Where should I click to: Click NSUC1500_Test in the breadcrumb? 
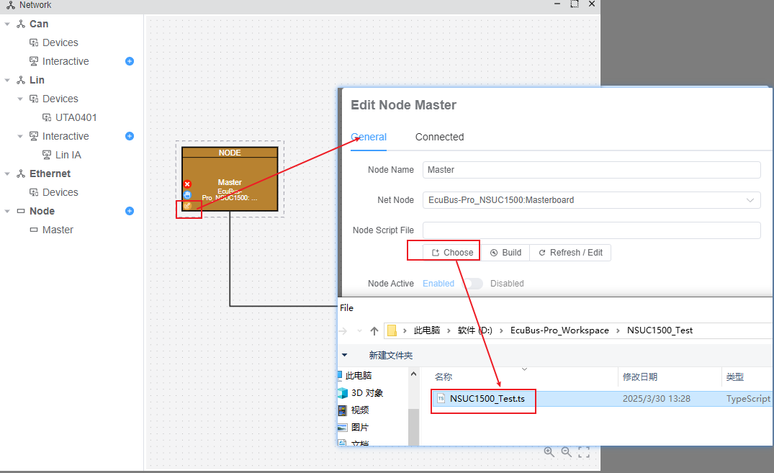pos(660,330)
